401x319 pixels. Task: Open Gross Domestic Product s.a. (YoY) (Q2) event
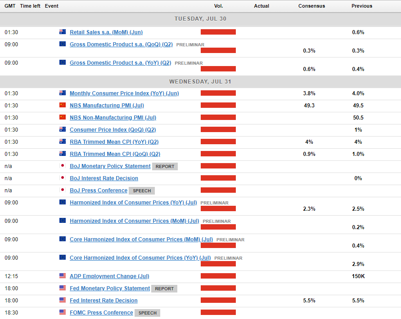click(x=120, y=63)
